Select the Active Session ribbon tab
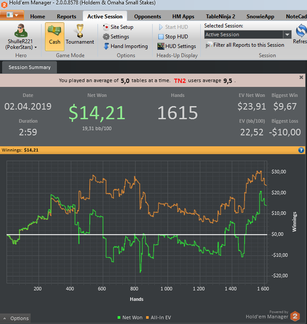 click(x=105, y=16)
